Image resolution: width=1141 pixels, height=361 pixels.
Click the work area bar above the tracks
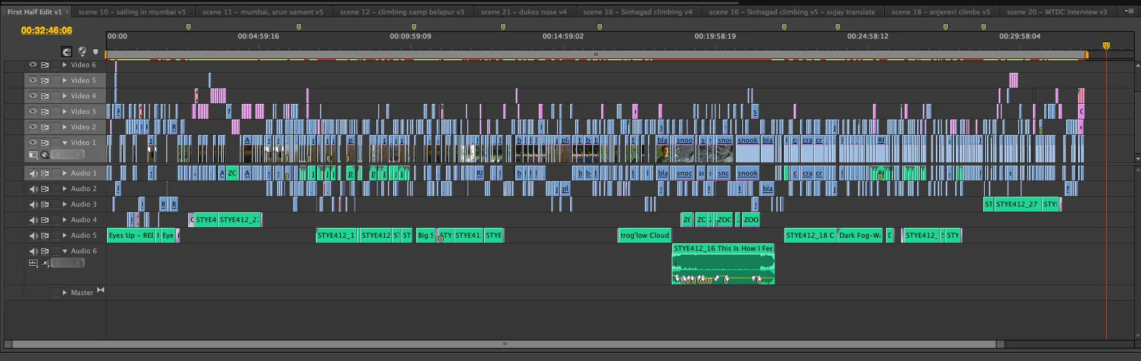tap(596, 55)
